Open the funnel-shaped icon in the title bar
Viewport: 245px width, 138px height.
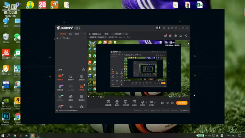[172, 28]
